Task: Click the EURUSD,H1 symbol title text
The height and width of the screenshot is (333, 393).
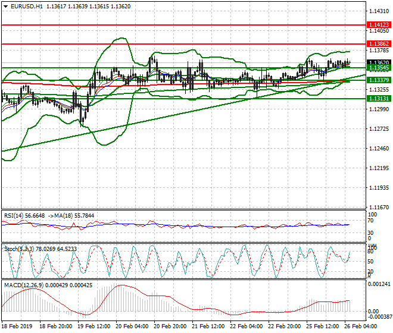Action: 27,7
